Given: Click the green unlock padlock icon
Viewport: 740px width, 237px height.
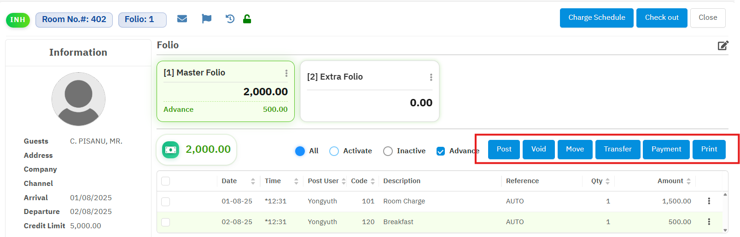Looking at the screenshot, I should click(247, 19).
